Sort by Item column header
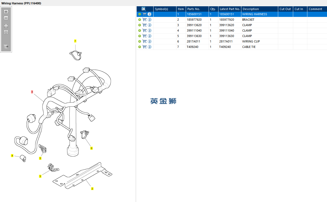The image size is (327, 202). pos(181,9)
